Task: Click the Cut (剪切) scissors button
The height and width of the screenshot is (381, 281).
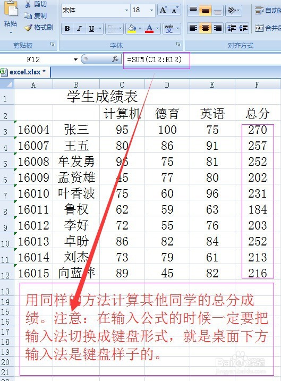Action: (36, 4)
